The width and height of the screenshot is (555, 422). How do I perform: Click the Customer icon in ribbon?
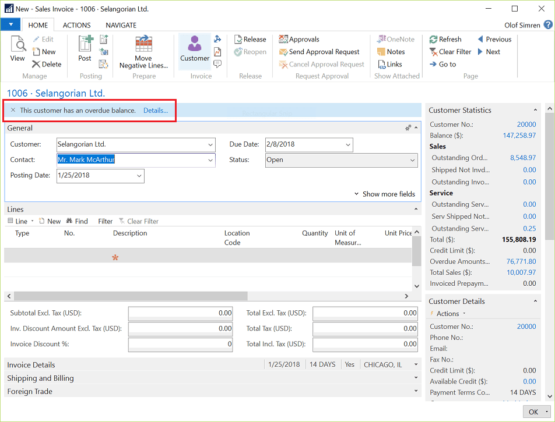click(x=195, y=48)
